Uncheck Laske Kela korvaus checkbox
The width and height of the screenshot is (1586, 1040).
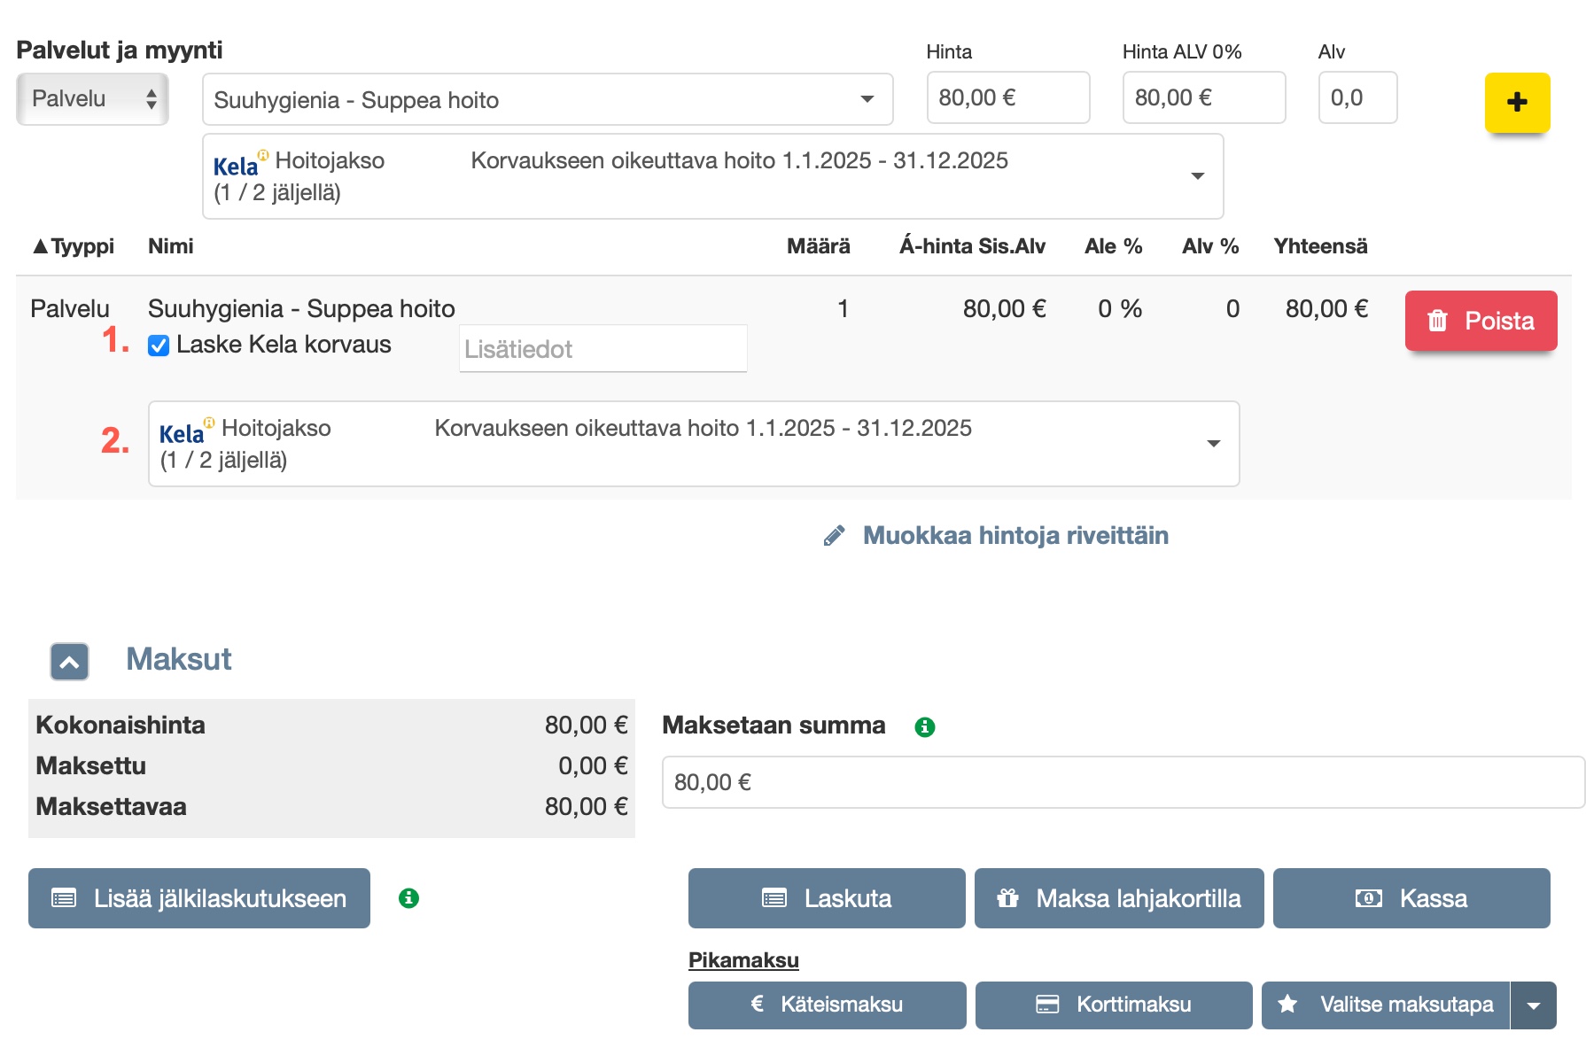(159, 345)
